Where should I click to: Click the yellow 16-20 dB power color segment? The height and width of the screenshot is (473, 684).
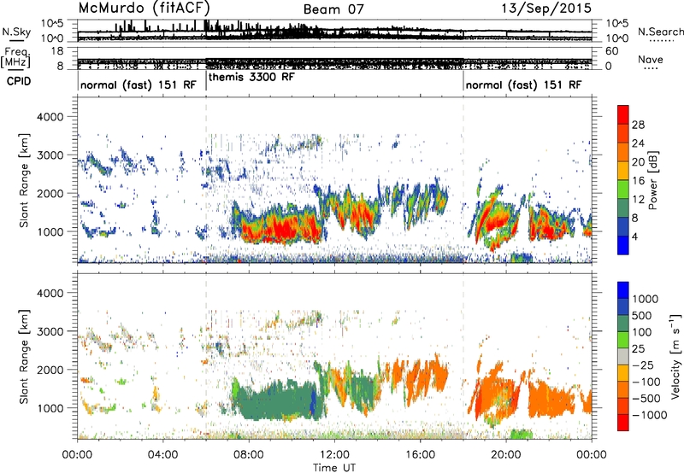coord(623,171)
